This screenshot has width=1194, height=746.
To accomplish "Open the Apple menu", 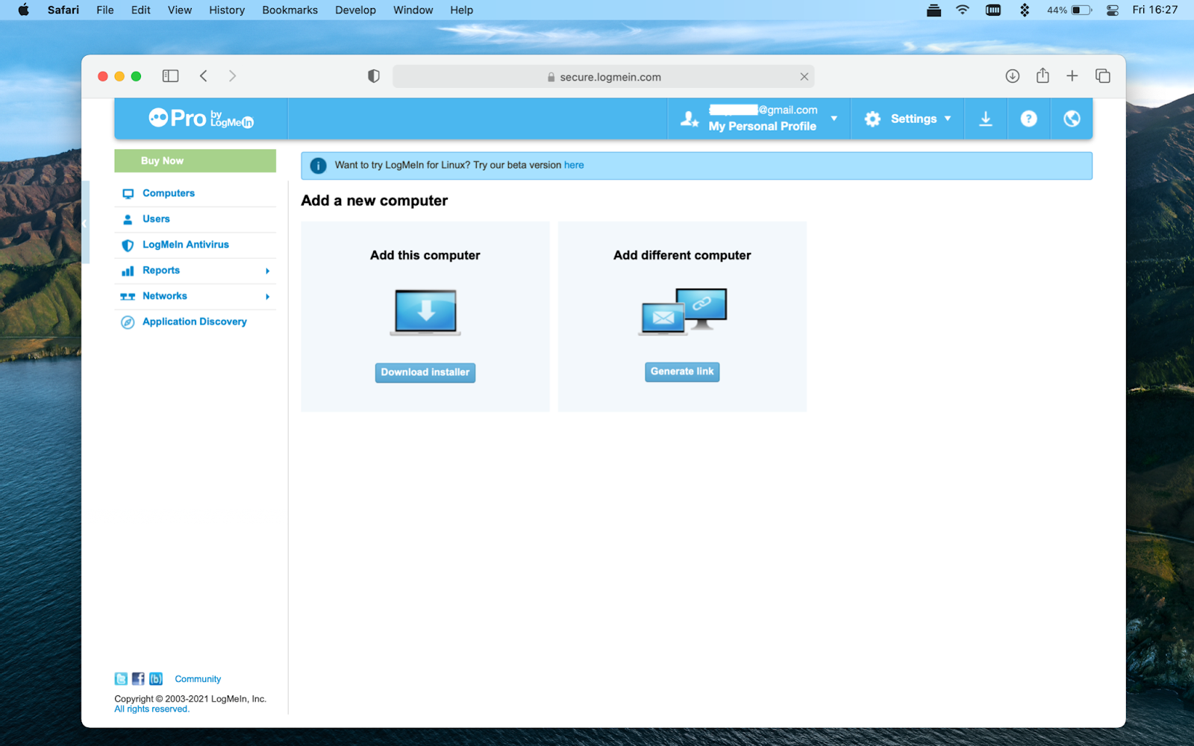I will (23, 10).
